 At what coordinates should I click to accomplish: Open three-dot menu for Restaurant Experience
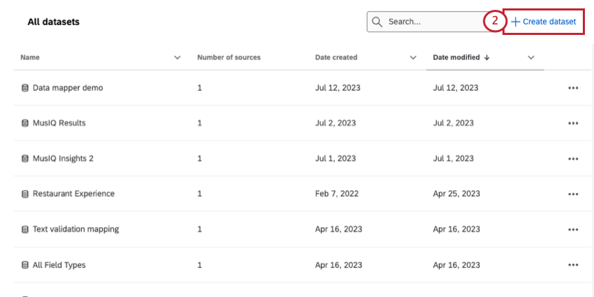573,194
